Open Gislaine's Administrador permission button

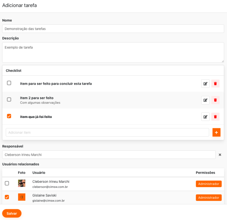[209, 198]
